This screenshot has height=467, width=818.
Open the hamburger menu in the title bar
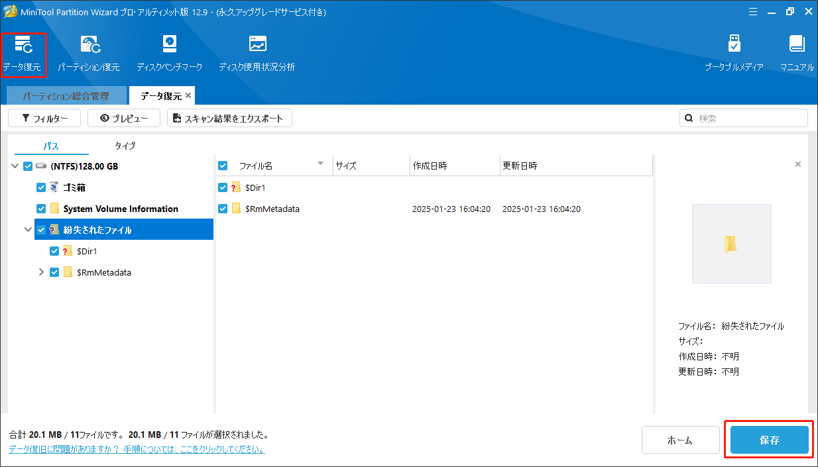(x=752, y=11)
